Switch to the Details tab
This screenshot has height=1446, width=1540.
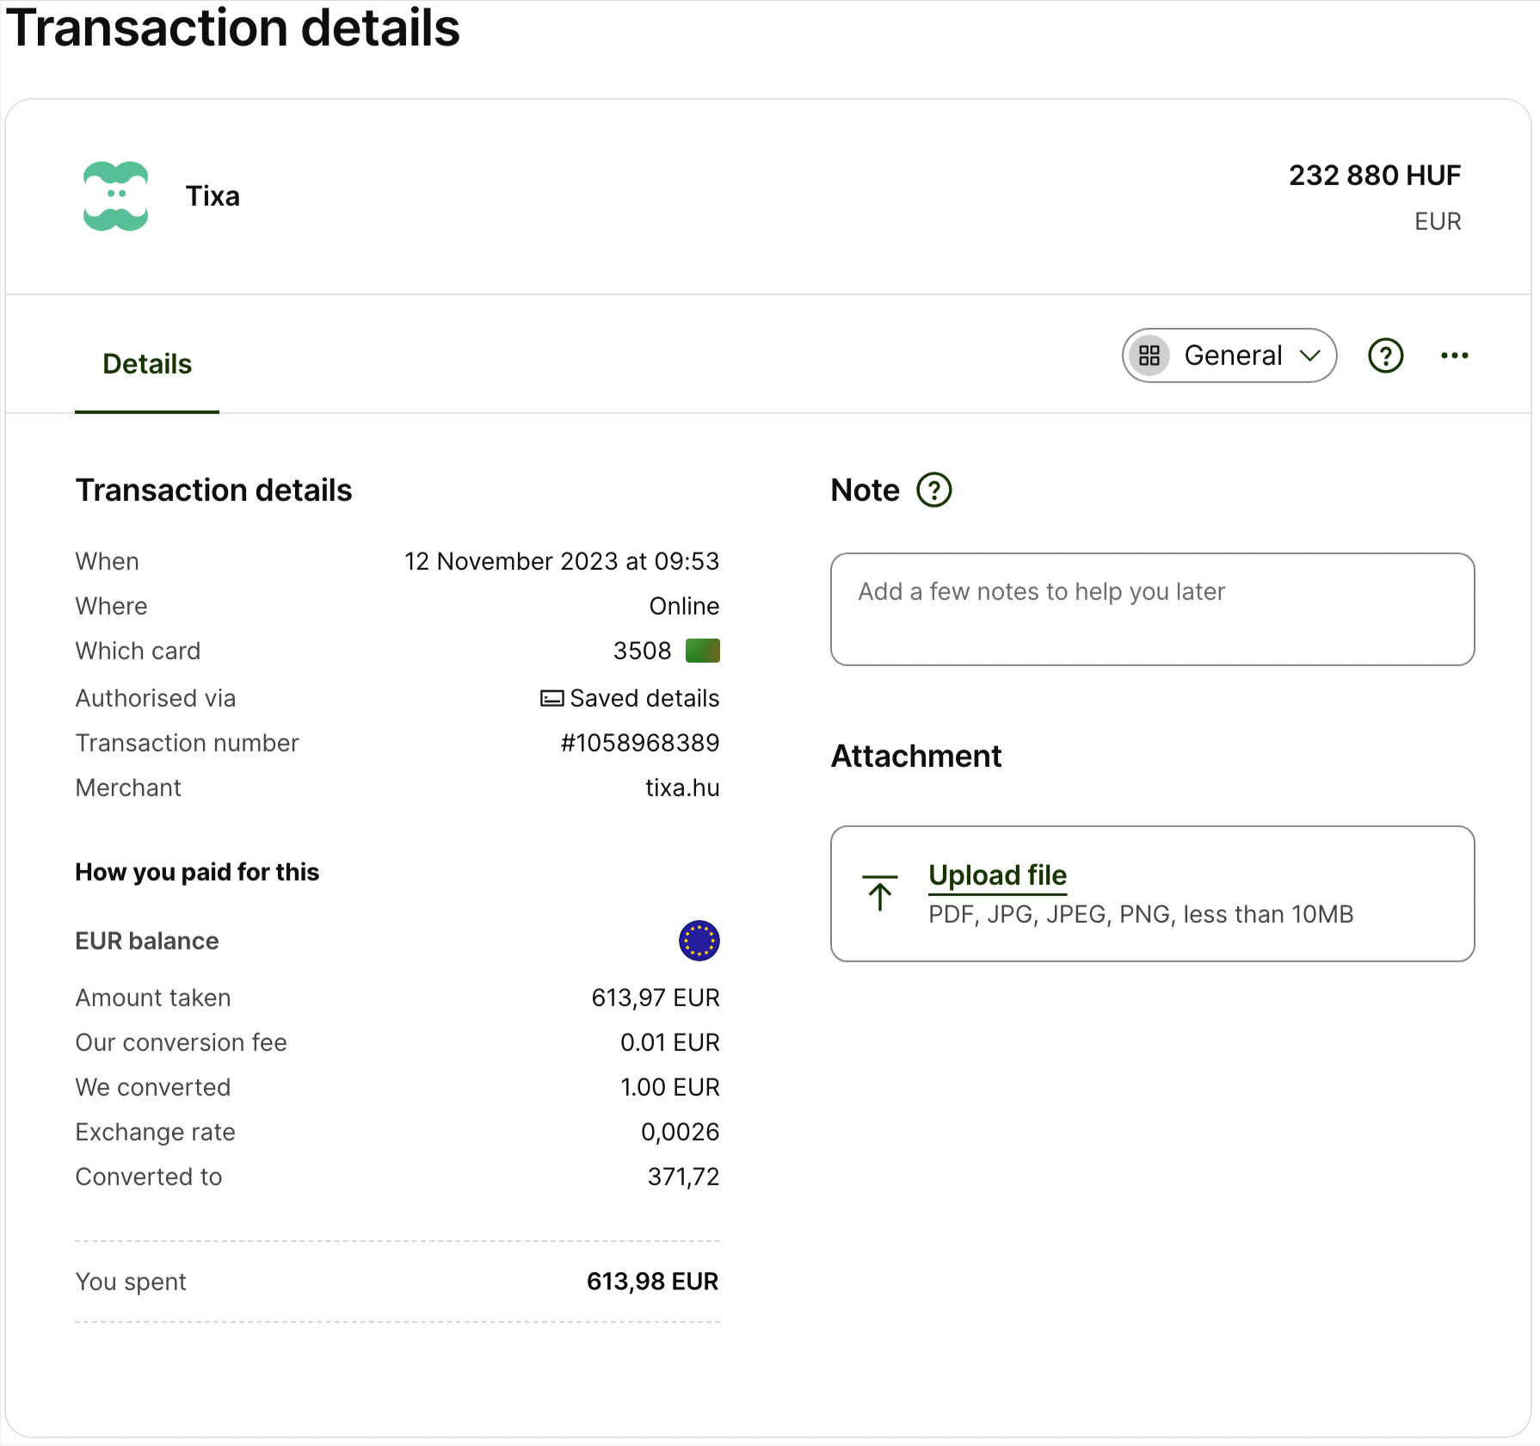tap(147, 364)
